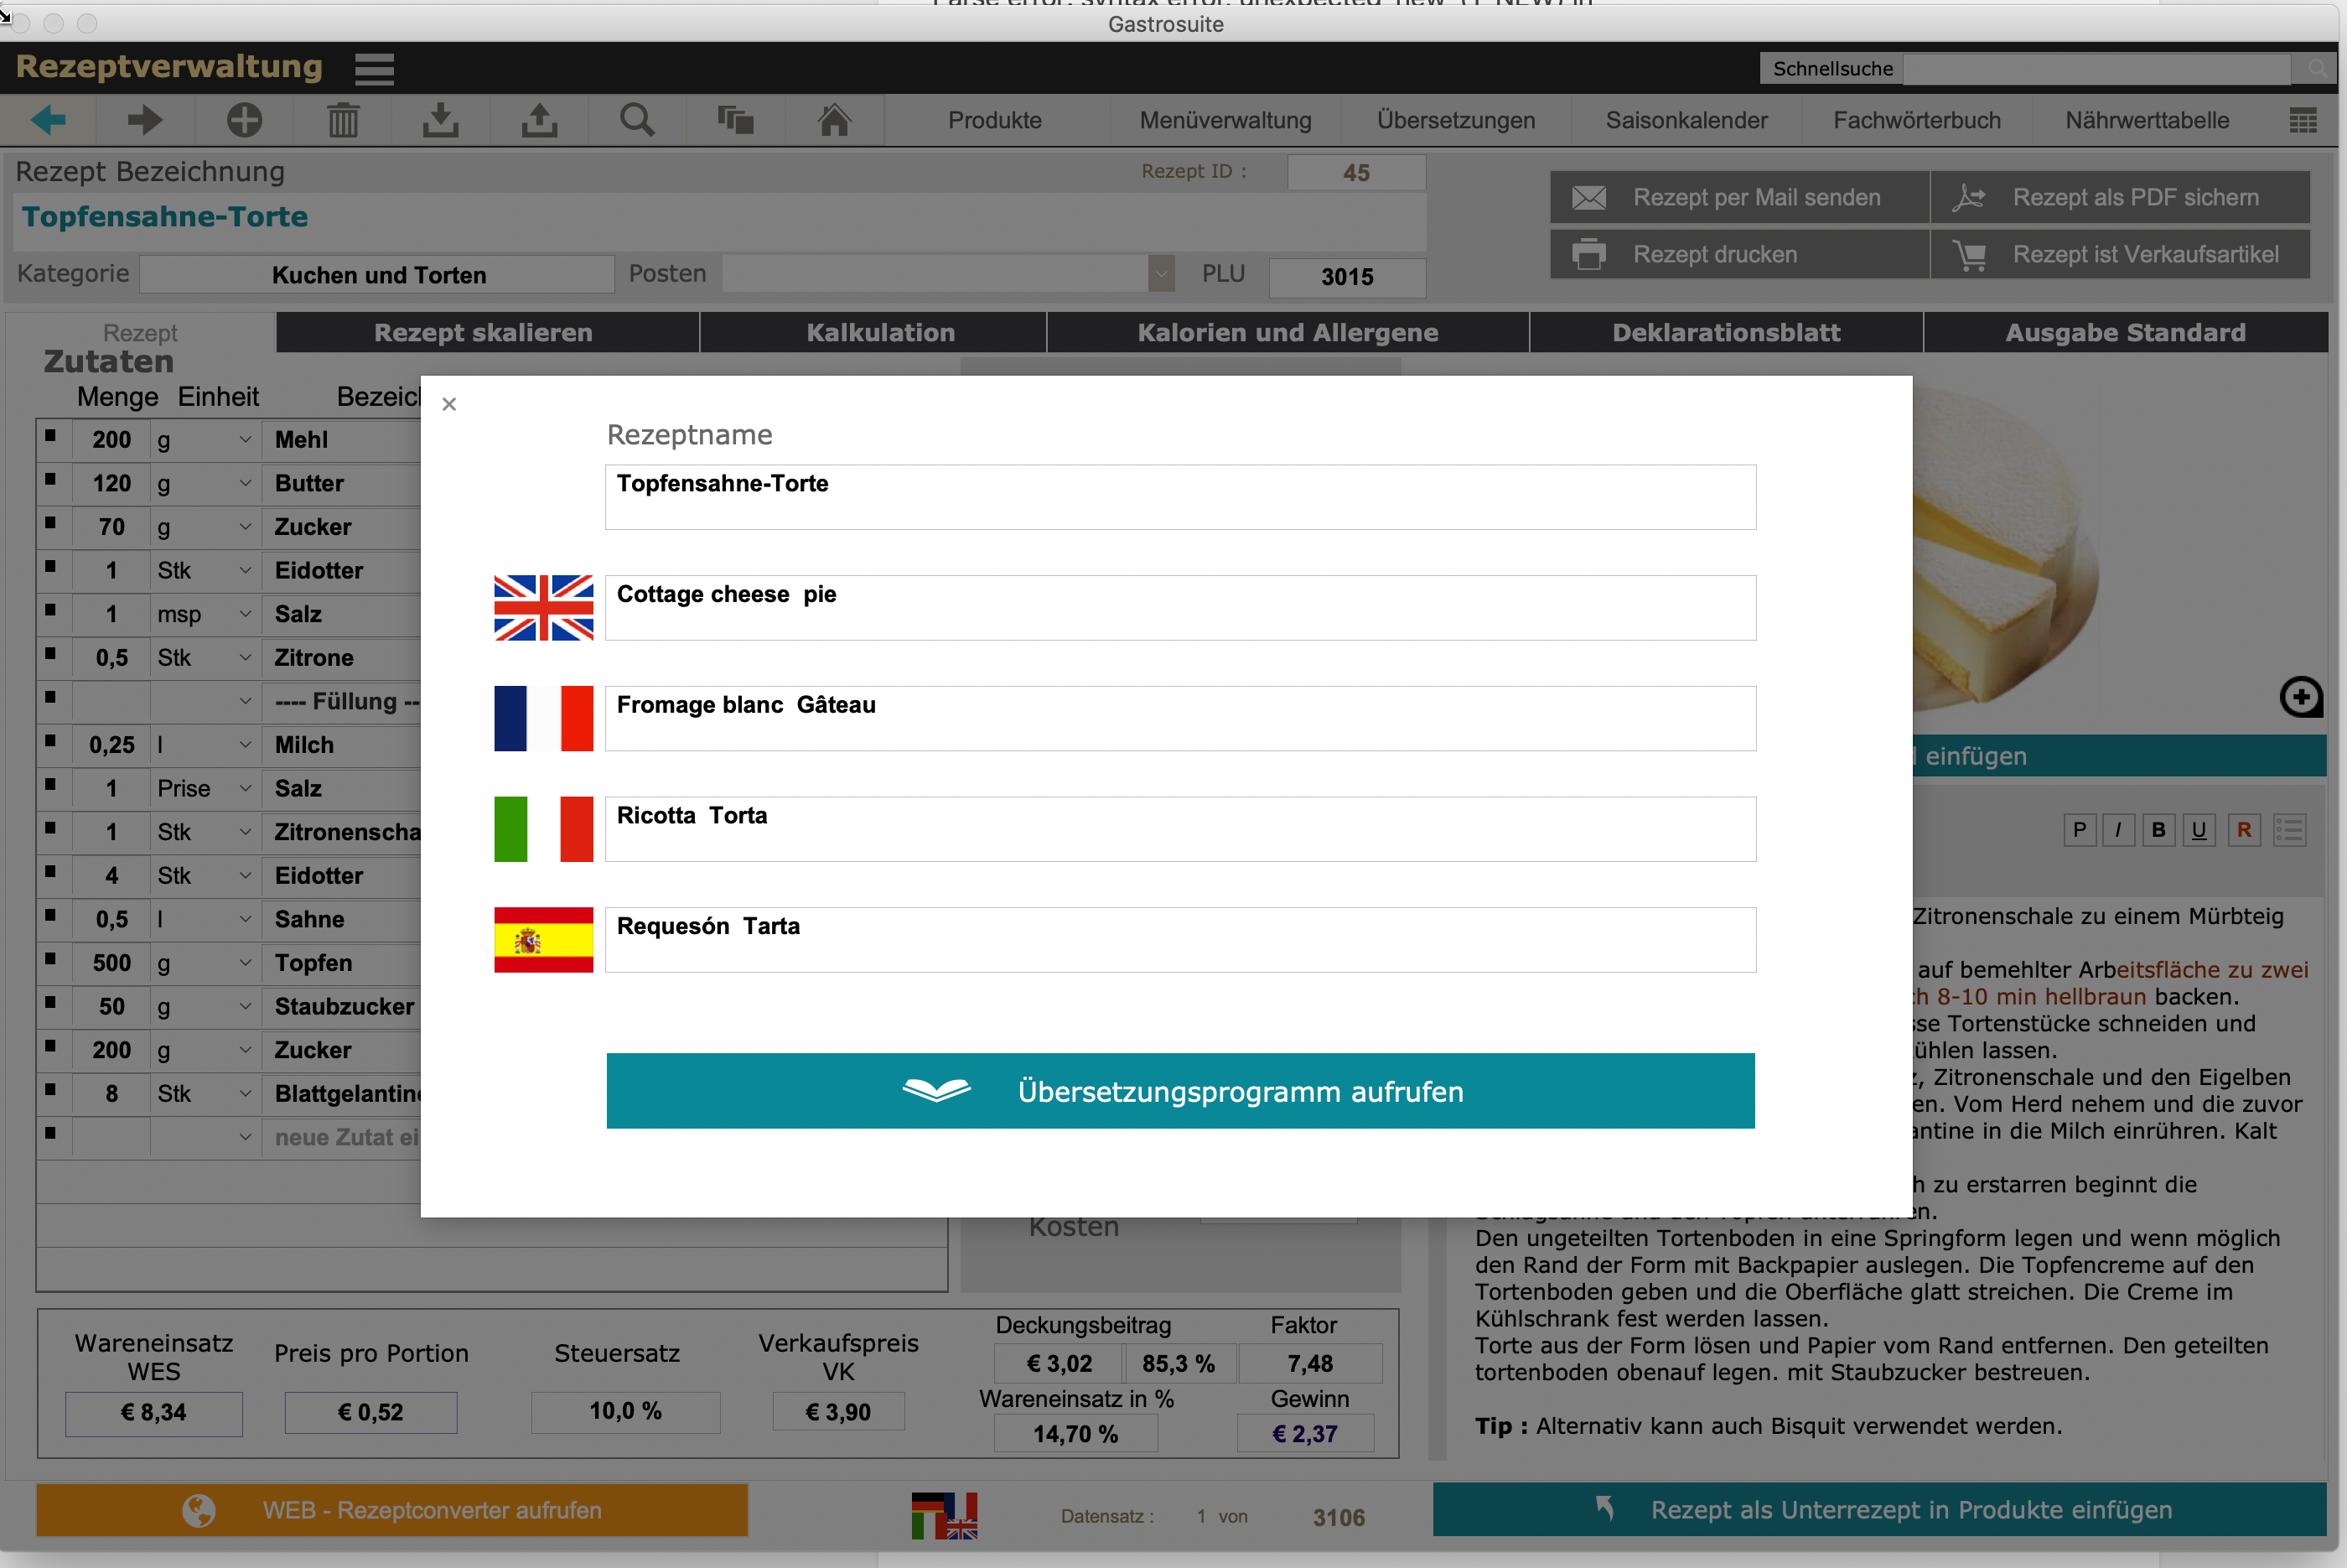The width and height of the screenshot is (2347, 1568).
Task: Open unit dropdown for Butter row
Action: 245,483
